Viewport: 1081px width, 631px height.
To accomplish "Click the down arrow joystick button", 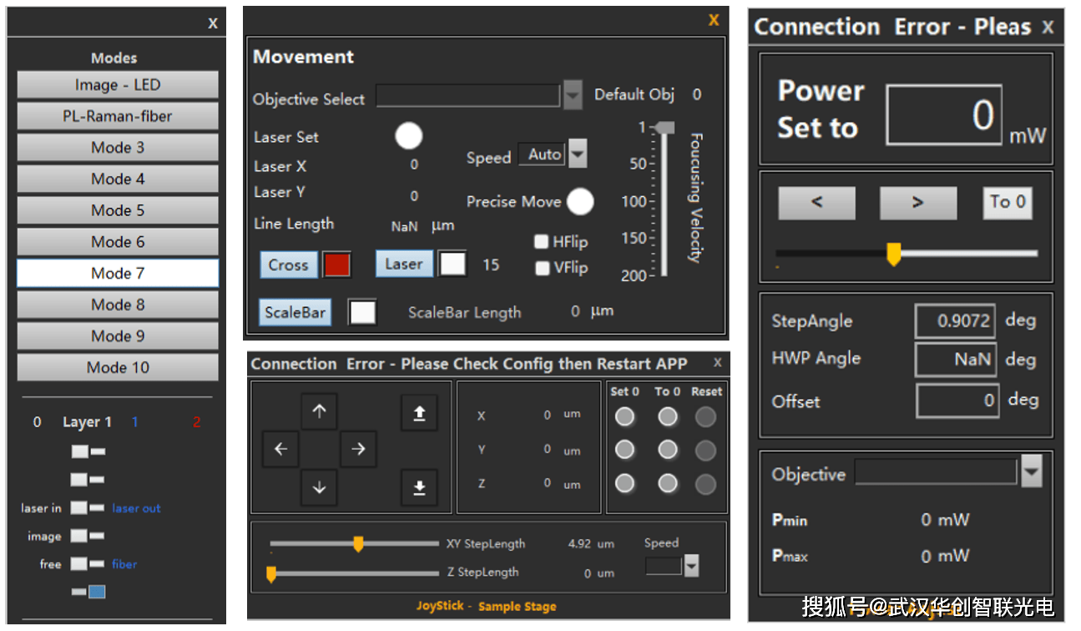I will coord(319,487).
